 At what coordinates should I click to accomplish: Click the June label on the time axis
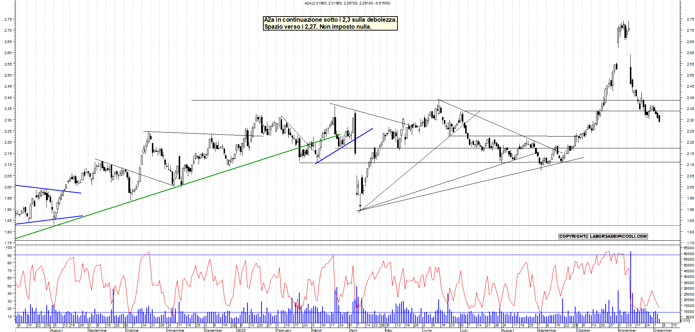coord(427,330)
